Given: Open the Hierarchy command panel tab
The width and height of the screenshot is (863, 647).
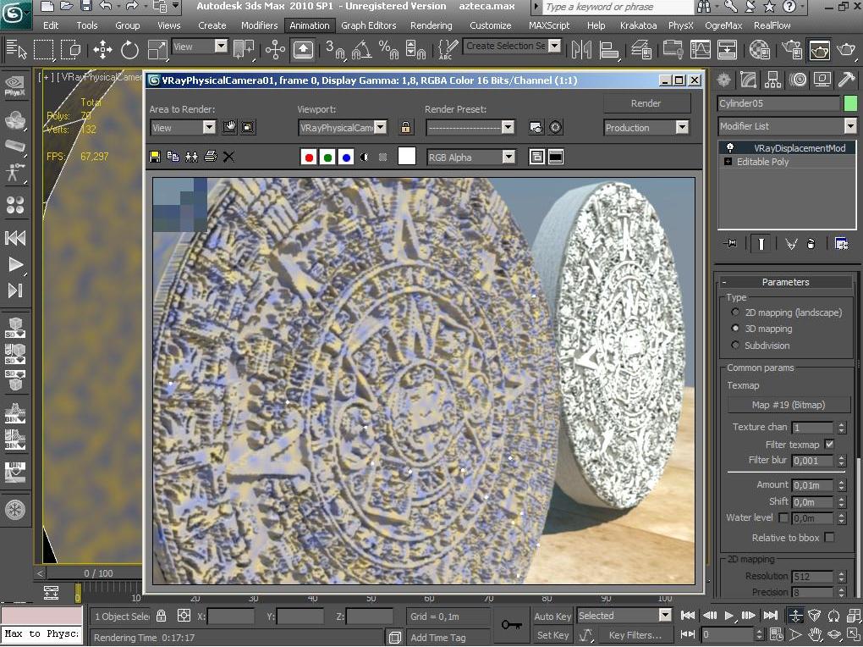Looking at the screenshot, I should click(x=772, y=80).
